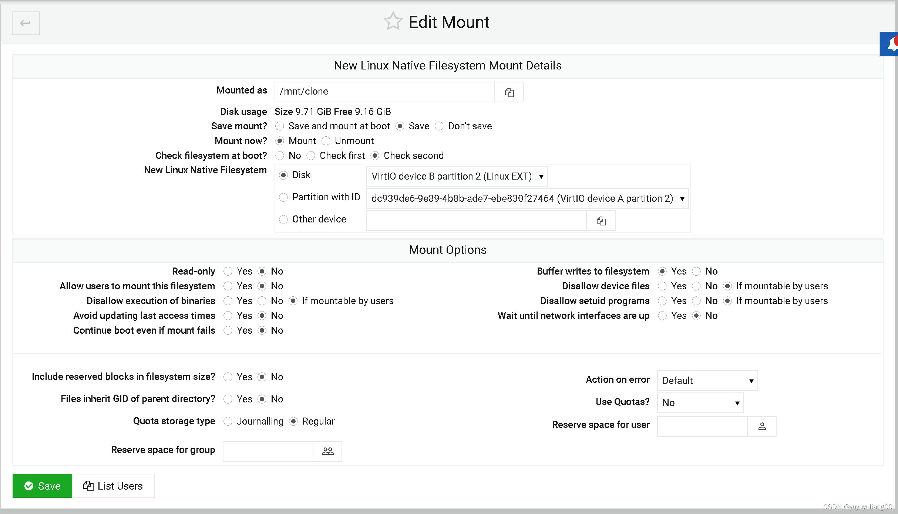Set Read-only to Yes

coord(228,272)
